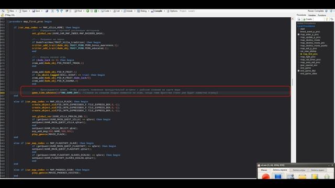Screen dimensions: 335x188
Task: Switch to the Variables tab
Action: pyautogui.click(x=312, y=15)
